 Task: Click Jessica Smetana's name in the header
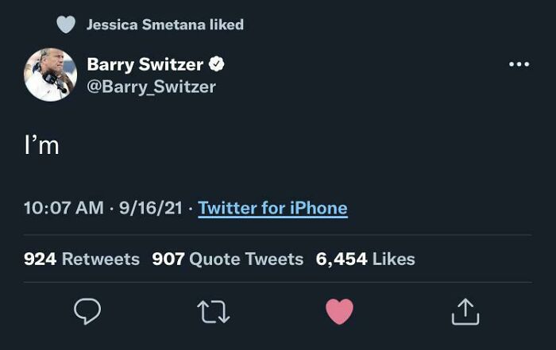pos(145,25)
